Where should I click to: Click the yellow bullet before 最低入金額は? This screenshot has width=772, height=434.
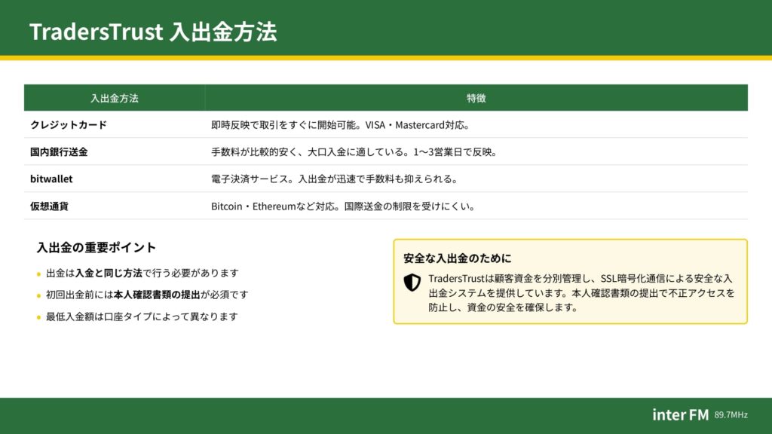pos(39,317)
